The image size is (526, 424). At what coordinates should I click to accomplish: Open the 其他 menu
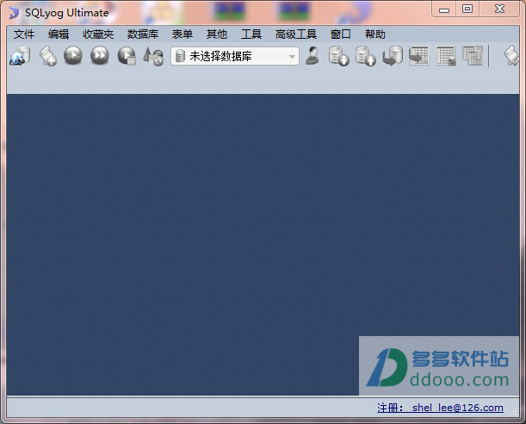click(x=217, y=34)
